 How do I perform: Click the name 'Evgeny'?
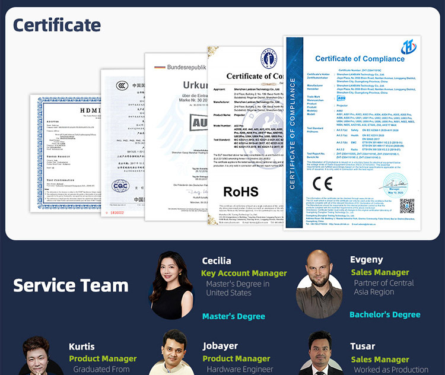[x=367, y=260]
